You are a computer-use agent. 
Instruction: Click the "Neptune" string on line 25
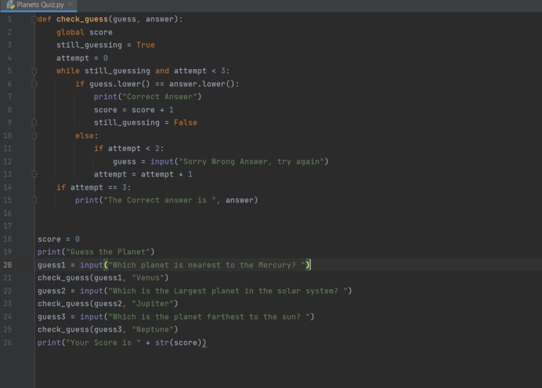pyautogui.click(x=152, y=330)
